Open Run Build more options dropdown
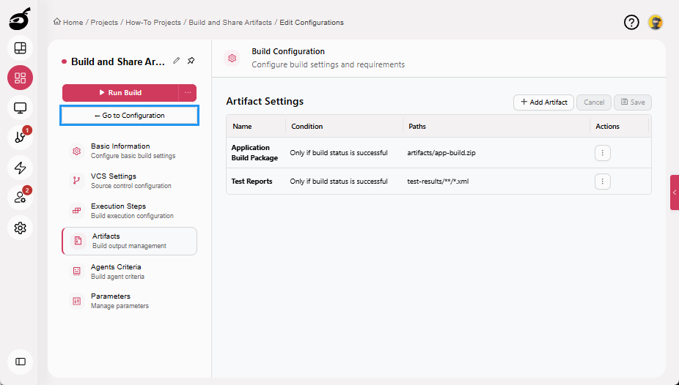Viewport: 679px width, 385px height. [x=188, y=92]
